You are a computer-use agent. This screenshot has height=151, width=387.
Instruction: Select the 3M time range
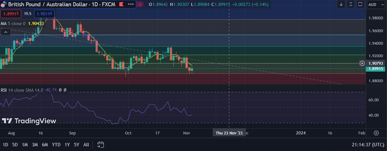(x=35, y=144)
